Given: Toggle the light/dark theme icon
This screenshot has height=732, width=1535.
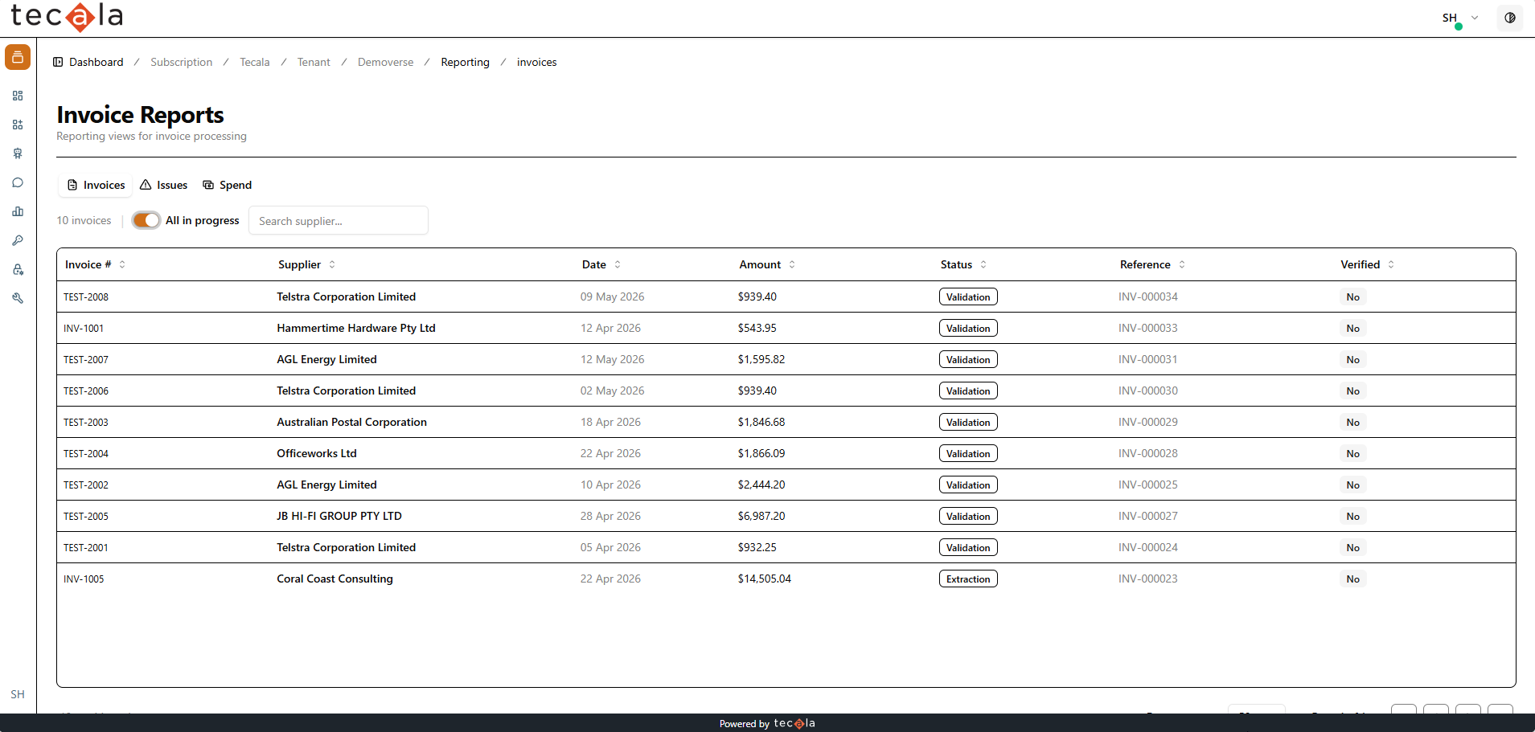Looking at the screenshot, I should point(1510,18).
